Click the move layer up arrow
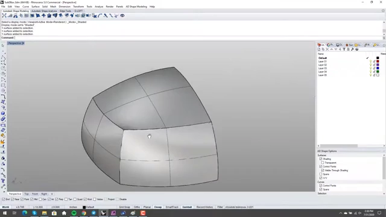 331,49
